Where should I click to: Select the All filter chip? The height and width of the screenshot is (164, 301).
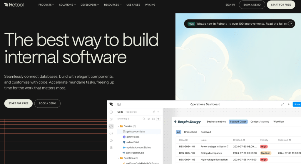(178, 132)
